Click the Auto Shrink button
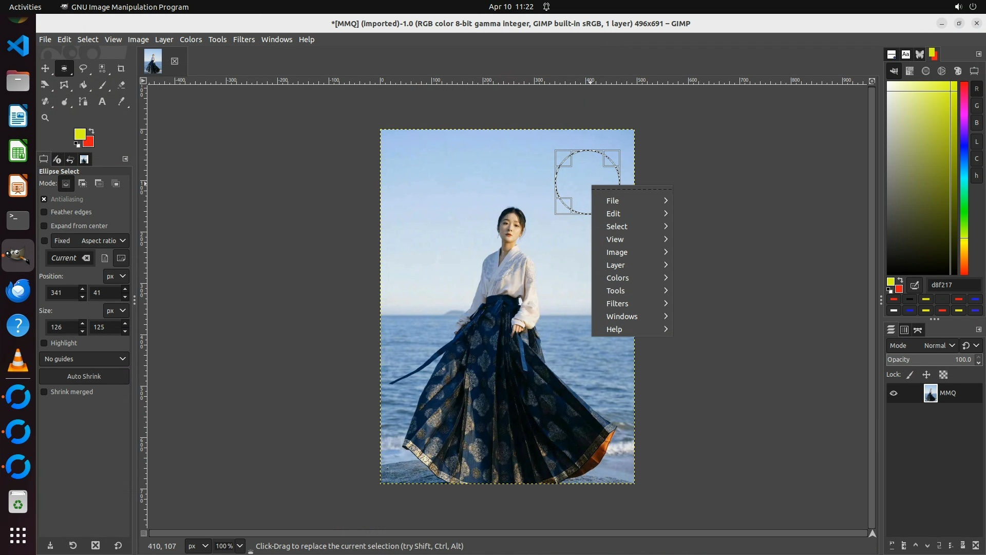The height and width of the screenshot is (555, 986). click(84, 377)
